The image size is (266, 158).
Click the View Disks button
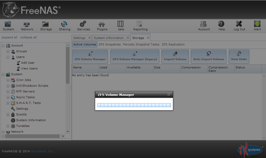tap(239, 57)
